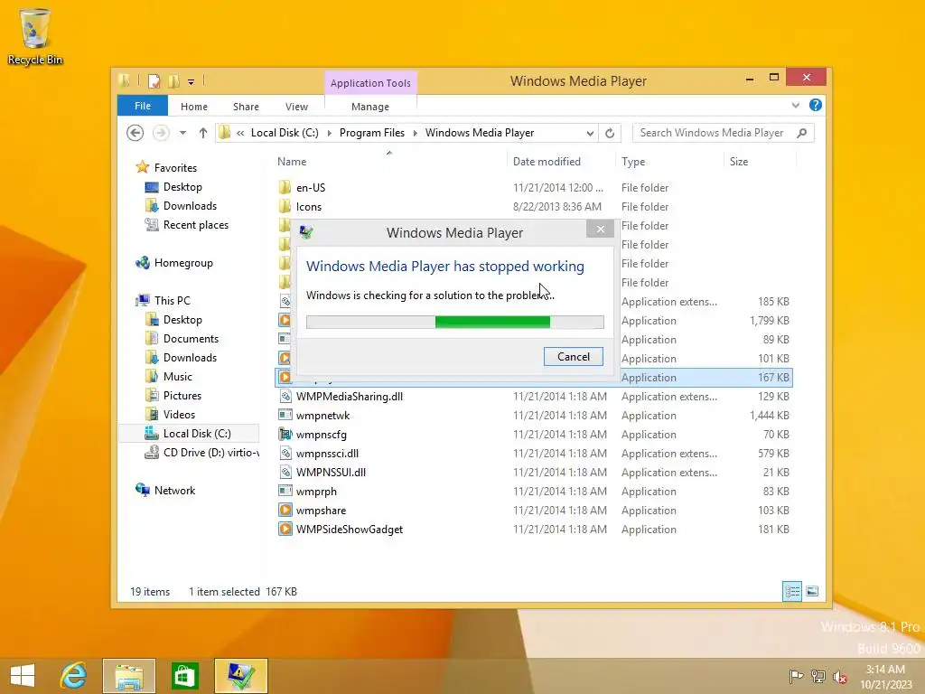This screenshot has height=694, width=925.
Task: Switch to Large icons view in status bar
Action: click(812, 591)
